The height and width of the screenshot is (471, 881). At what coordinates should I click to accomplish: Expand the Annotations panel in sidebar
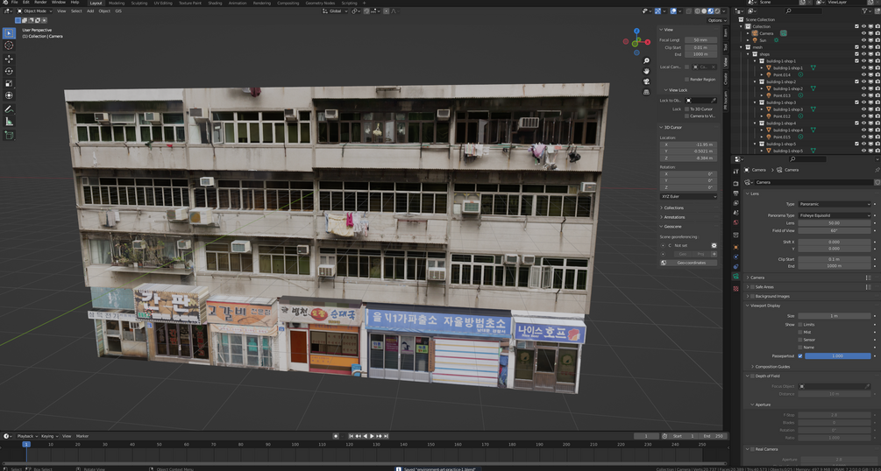click(674, 217)
